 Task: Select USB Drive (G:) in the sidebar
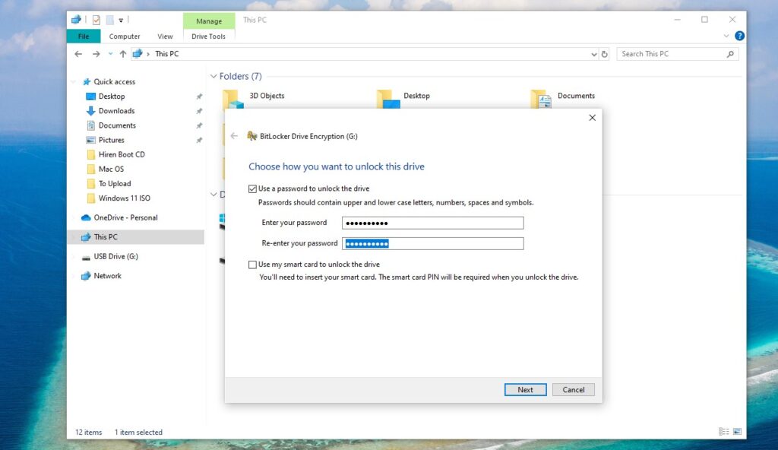click(119, 256)
